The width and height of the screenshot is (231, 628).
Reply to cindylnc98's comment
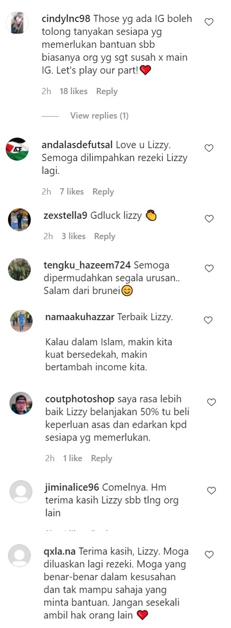pos(107,91)
